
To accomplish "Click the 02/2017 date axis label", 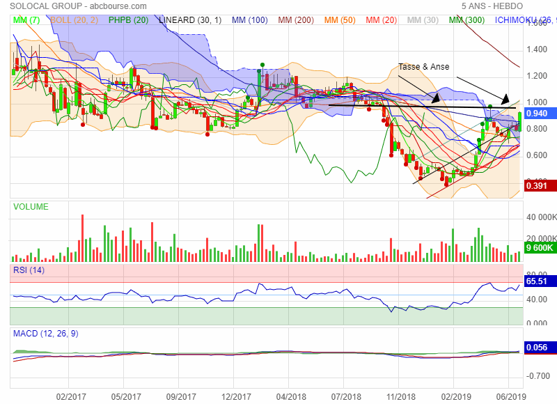I will click(71, 396).
